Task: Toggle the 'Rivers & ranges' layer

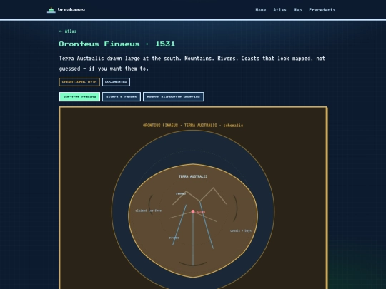Action: pos(122,96)
